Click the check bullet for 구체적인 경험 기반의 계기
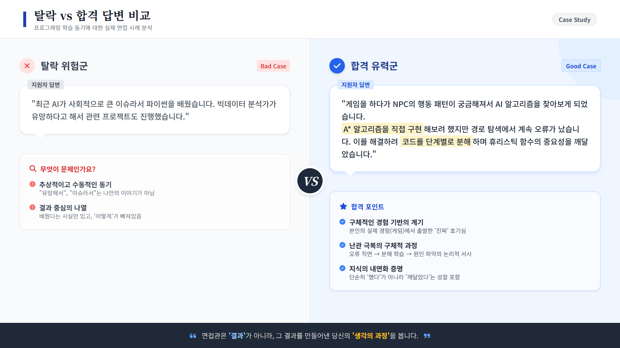 [343, 222]
